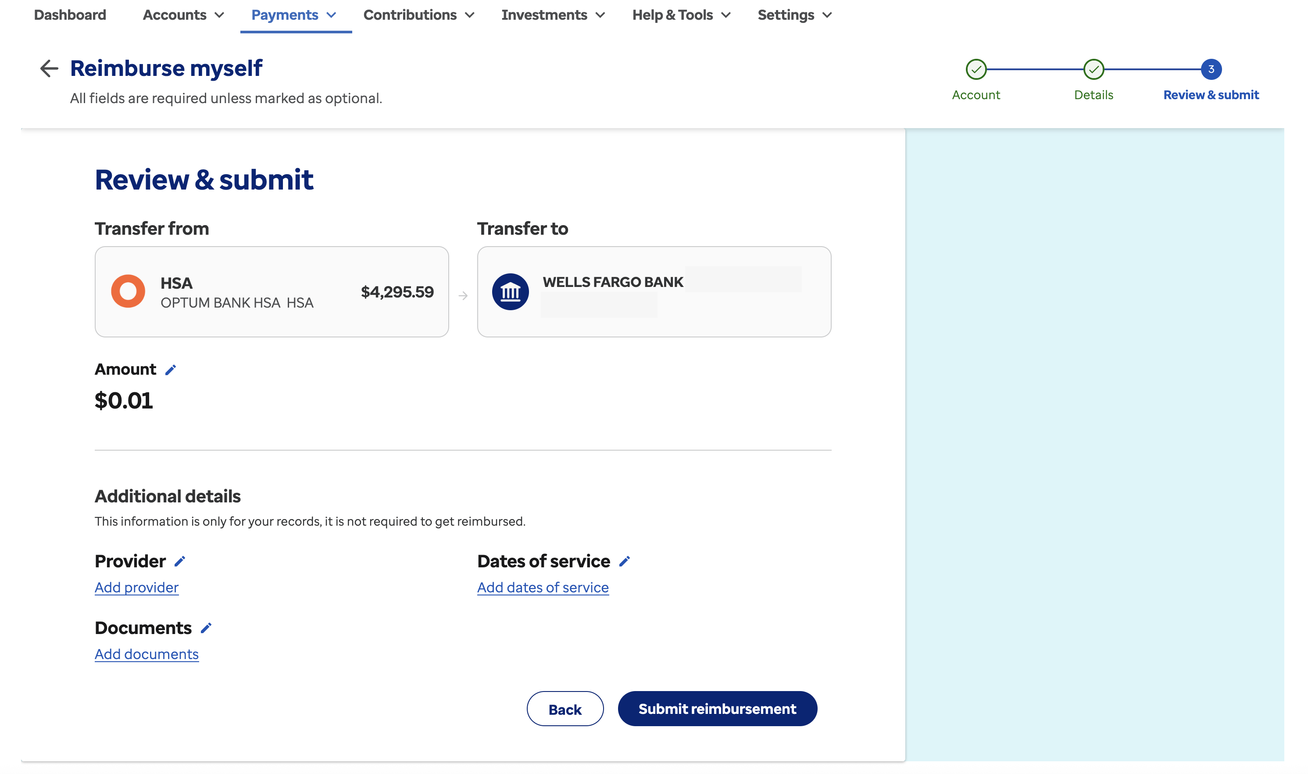This screenshot has height=774, width=1308.
Task: Go to the completed Details step checkmark
Action: (1093, 69)
